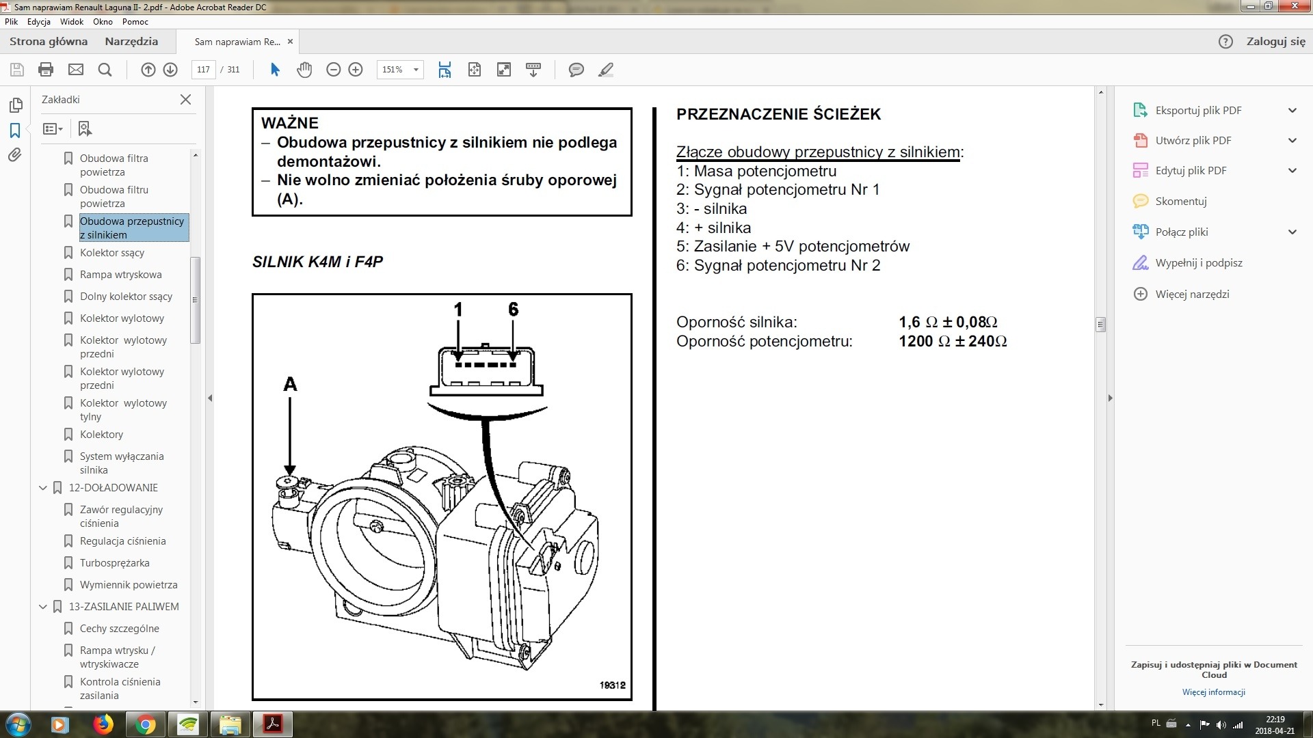Click the bookmarks panel scrollbar thumb

[x=195, y=299]
